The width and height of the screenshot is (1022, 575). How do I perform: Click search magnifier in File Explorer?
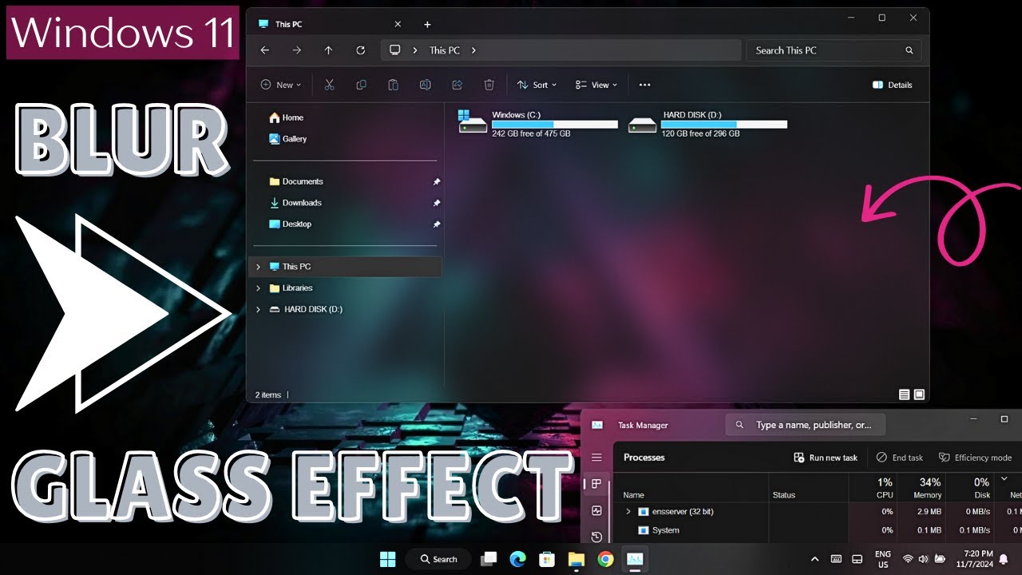pyautogui.click(x=909, y=50)
